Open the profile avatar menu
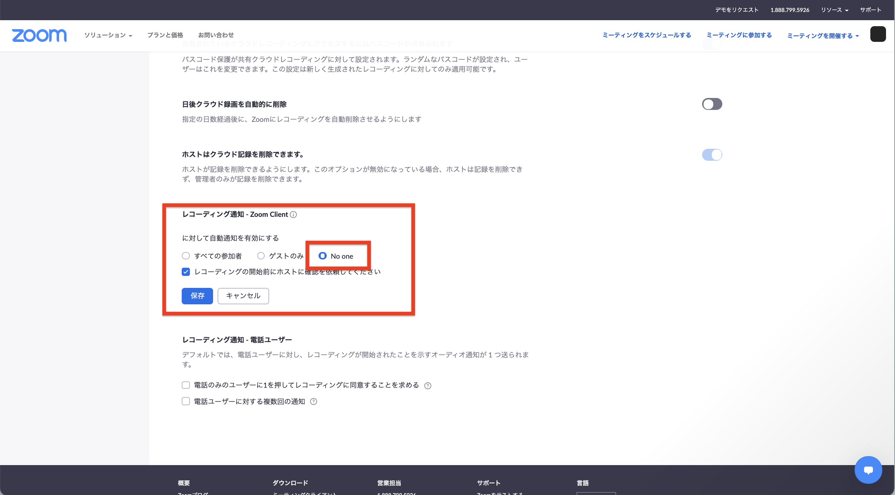 click(878, 34)
